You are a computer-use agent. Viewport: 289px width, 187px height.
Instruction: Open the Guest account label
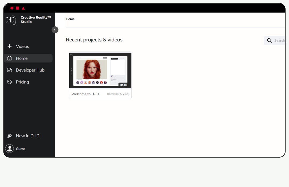point(20,149)
